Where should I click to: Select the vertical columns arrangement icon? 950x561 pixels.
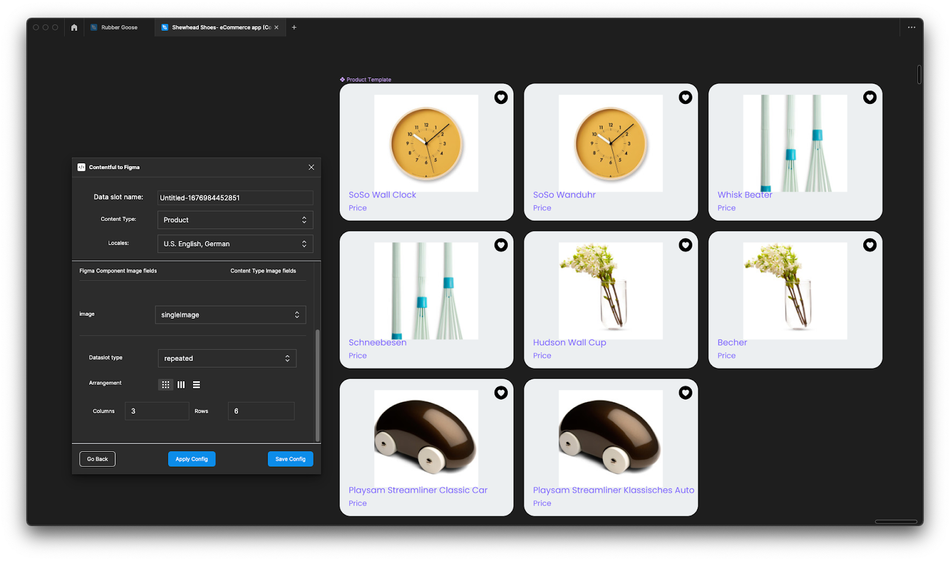click(x=181, y=384)
